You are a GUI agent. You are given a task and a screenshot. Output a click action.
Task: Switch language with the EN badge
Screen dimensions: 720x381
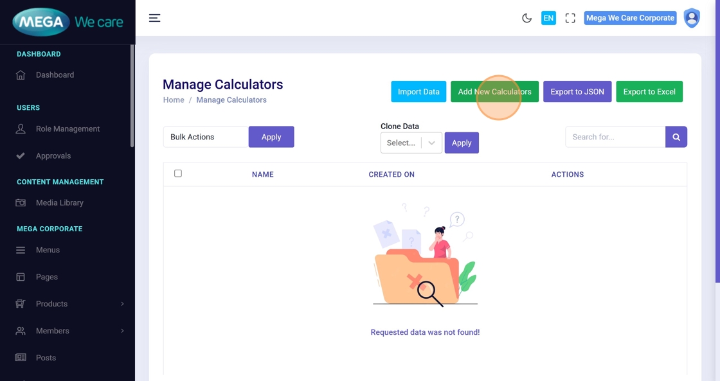(548, 18)
